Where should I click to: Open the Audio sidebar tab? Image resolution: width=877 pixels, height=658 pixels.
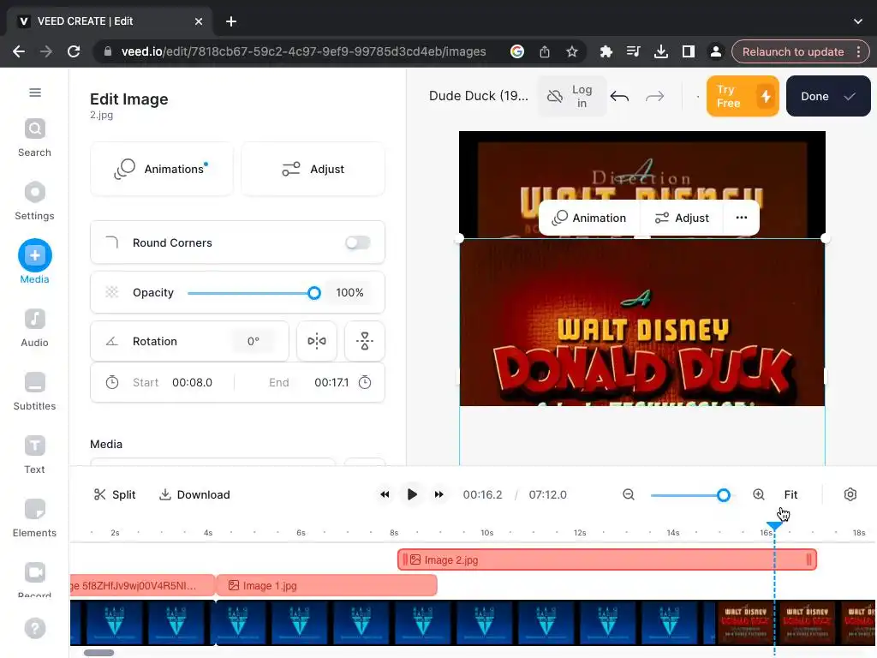click(x=34, y=328)
